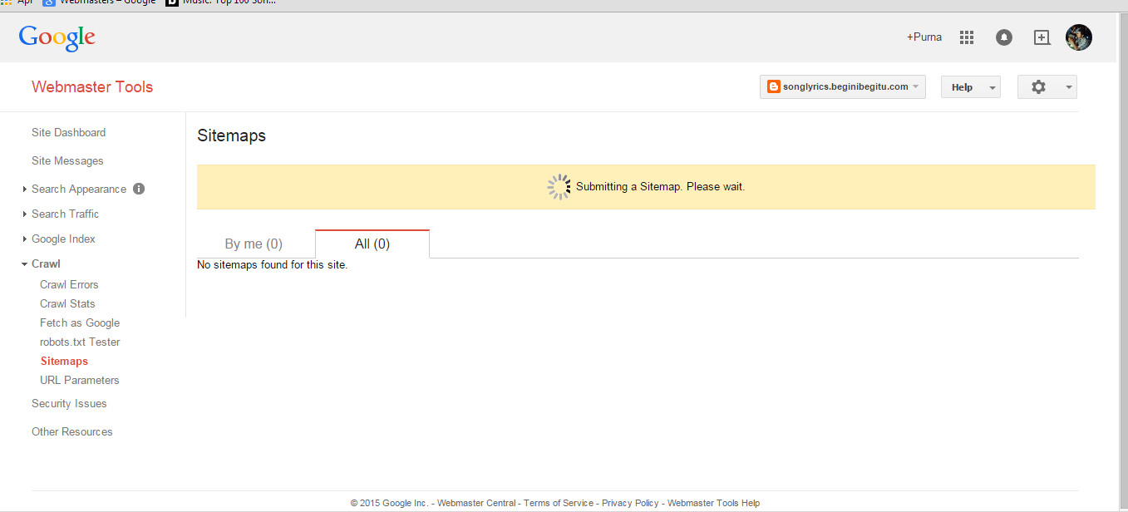The width and height of the screenshot is (1128, 512).
Task: Click the Webmaster Central footer link
Action: point(477,503)
